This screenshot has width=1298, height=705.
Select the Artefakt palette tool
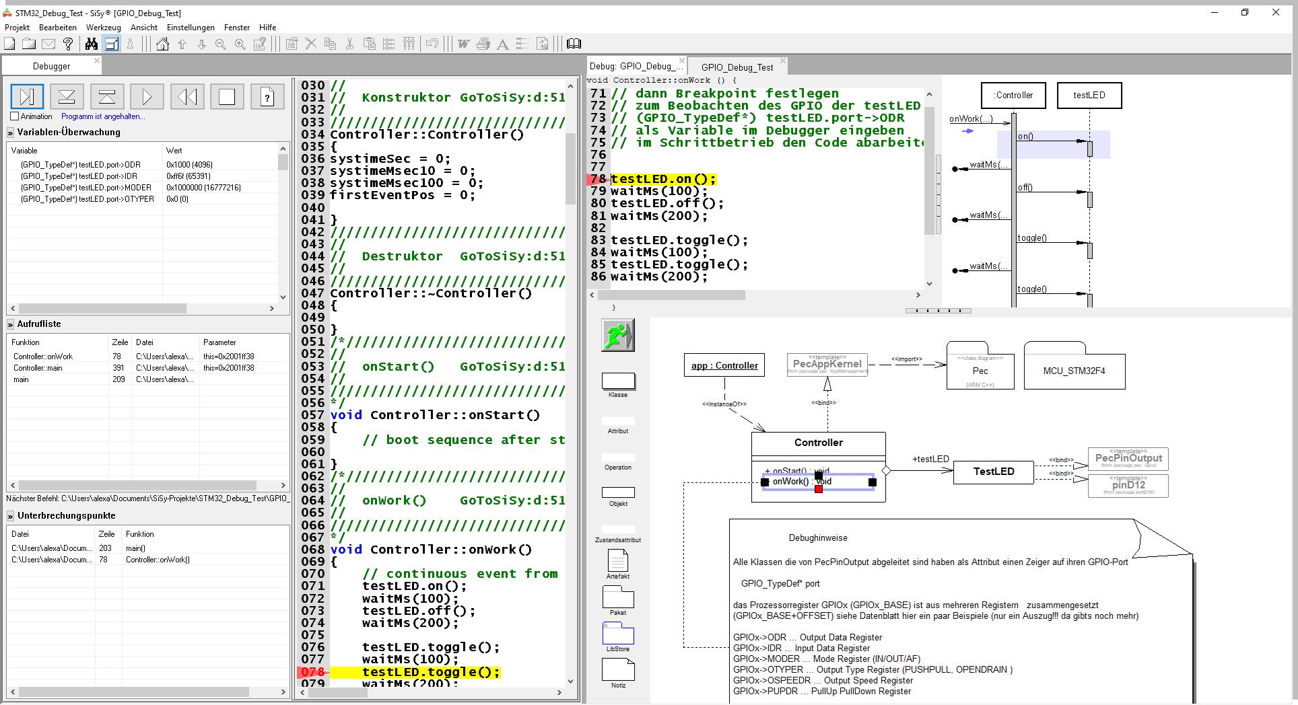618,564
